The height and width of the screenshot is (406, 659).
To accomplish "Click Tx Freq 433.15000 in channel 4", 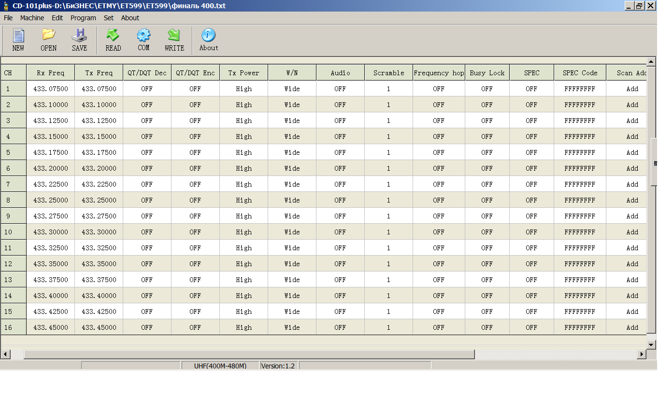I will [x=99, y=136].
